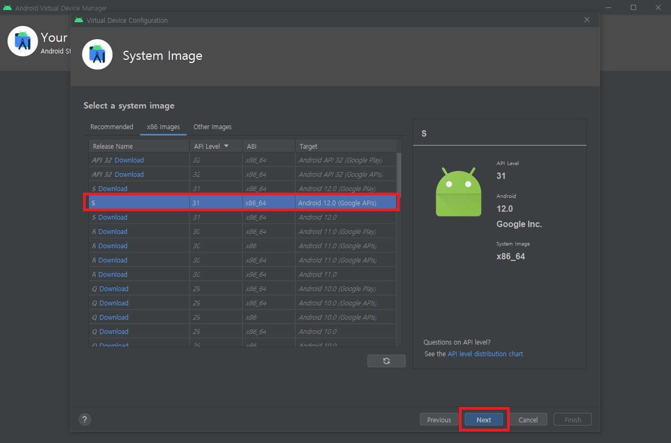This screenshot has width=671, height=443.
Task: Click the refresh button below the image table
Action: pyautogui.click(x=386, y=361)
